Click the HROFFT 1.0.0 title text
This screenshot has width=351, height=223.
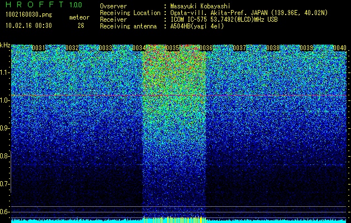tap(44, 4)
